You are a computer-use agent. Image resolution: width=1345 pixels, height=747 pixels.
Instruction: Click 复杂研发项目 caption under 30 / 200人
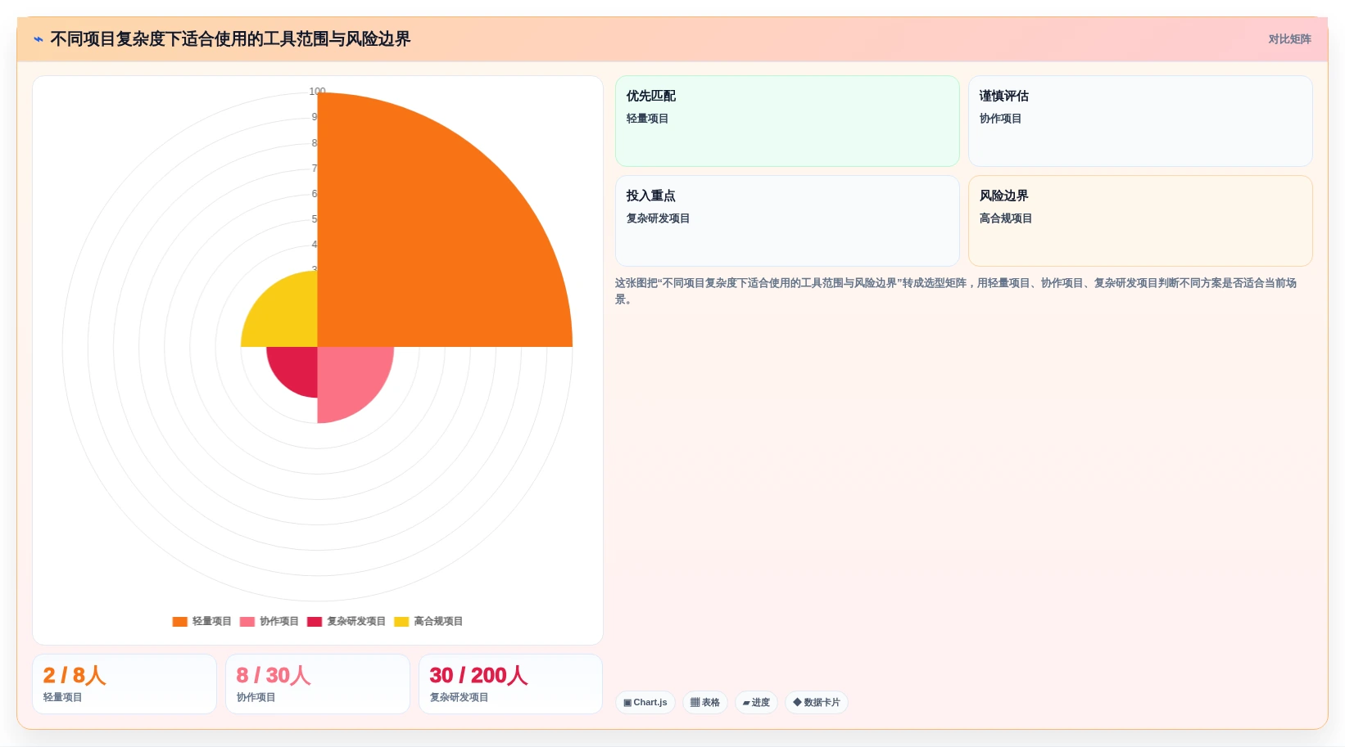coord(459,698)
